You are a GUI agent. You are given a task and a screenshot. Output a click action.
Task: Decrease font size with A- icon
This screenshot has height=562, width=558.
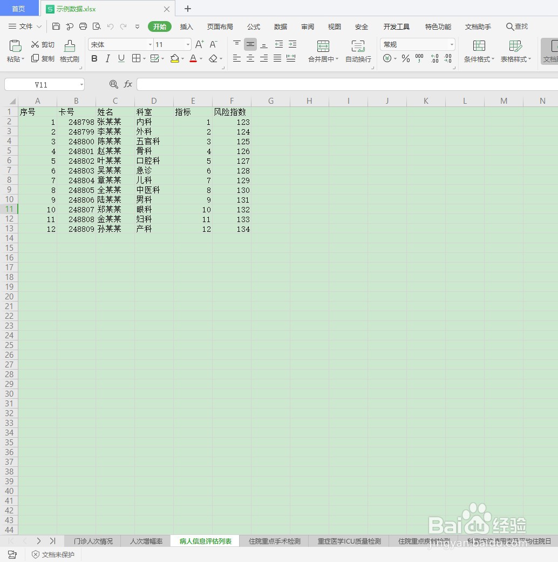coord(213,44)
